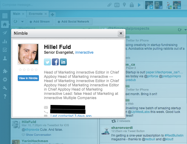Open Hillel Fuld's Facebook profile icon
Screen dimensions: 187x144
(55, 62)
